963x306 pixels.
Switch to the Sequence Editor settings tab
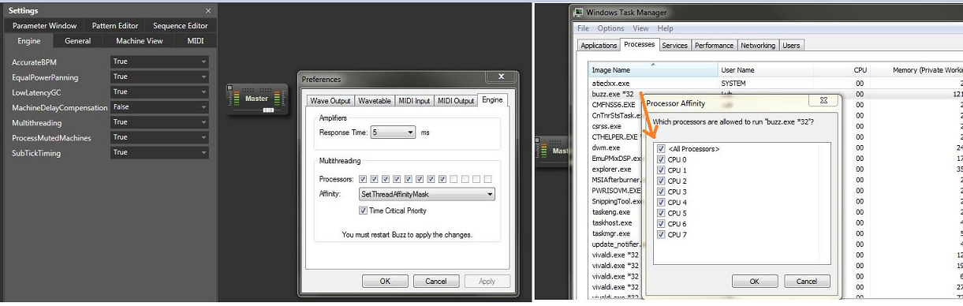click(181, 26)
